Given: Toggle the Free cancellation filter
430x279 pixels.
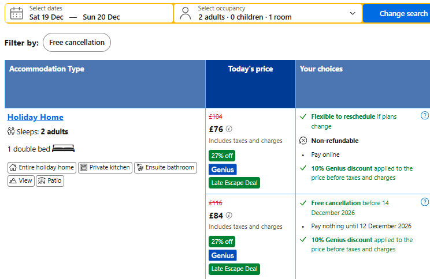Looking at the screenshot, I should coord(77,43).
